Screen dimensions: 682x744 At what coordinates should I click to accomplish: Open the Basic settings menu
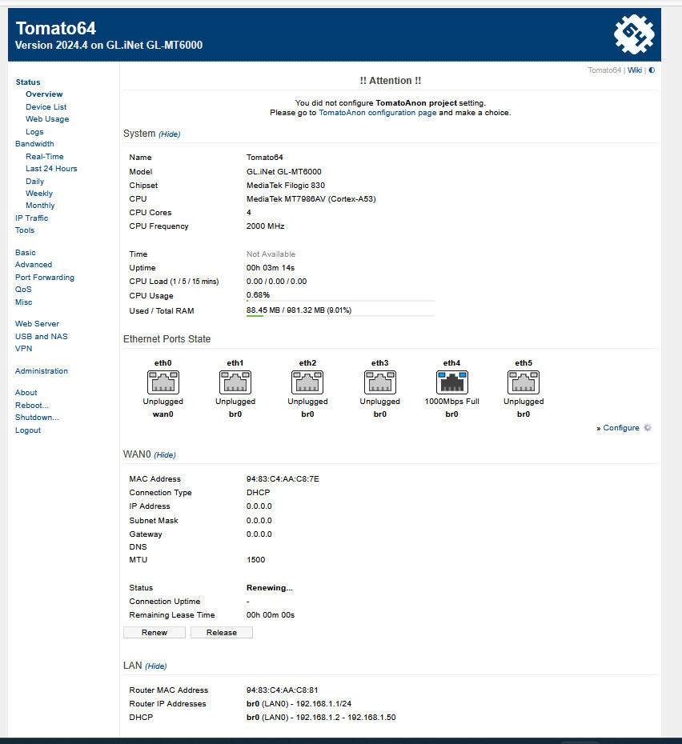click(25, 253)
